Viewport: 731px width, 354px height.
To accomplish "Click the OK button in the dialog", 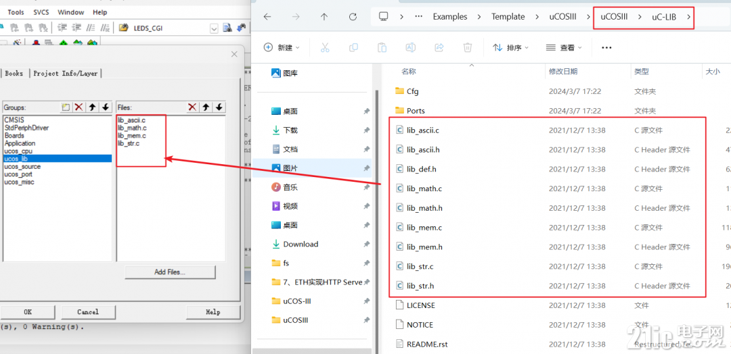I will (28, 311).
